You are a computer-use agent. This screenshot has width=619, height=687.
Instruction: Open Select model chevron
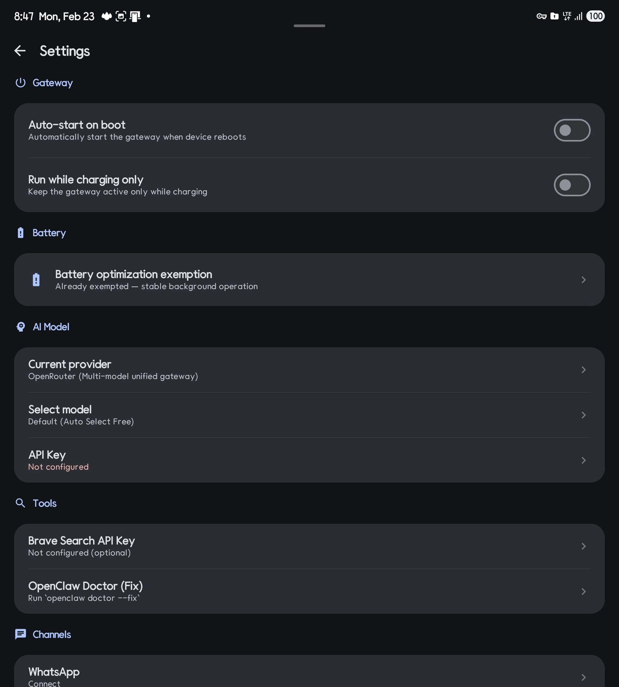coord(583,415)
